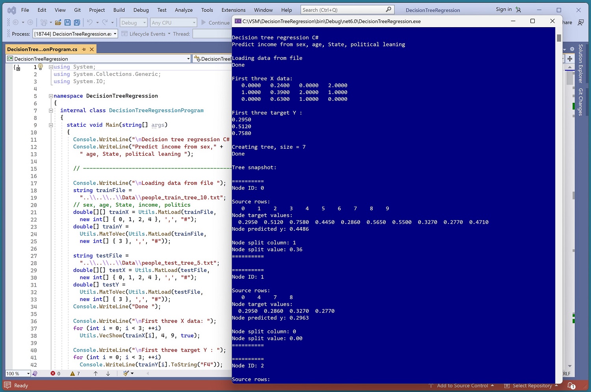Click the Continue debugging button
The width and height of the screenshot is (591, 392).
tap(215, 23)
